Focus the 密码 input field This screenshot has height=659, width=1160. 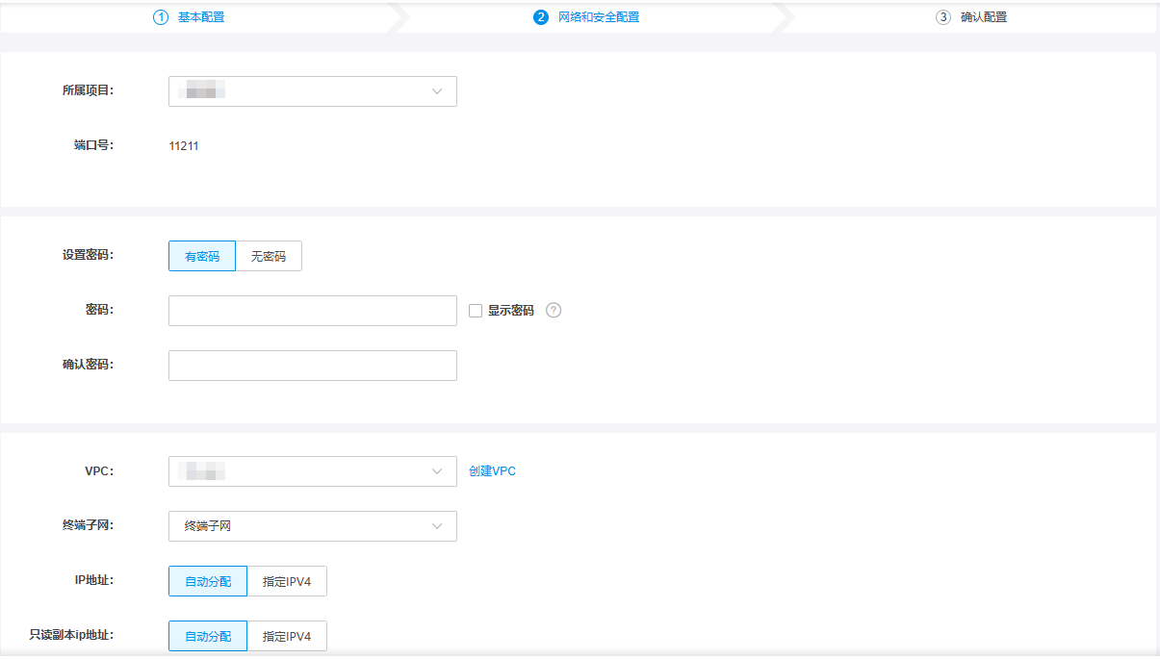312,311
